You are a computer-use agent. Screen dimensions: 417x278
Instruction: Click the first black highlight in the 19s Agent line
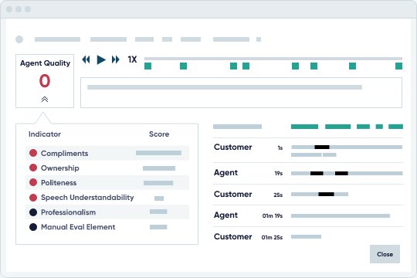coord(317,173)
